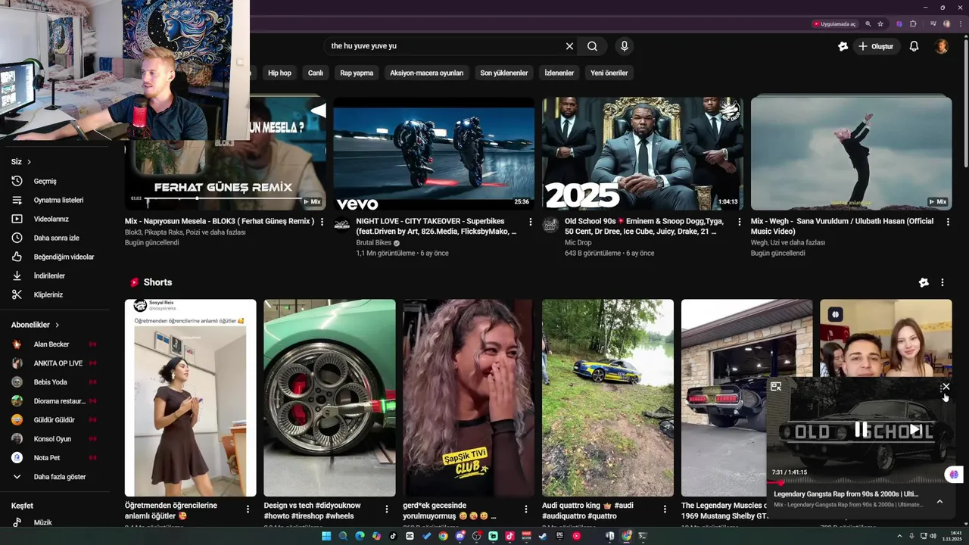Open the Chrome three-dot menu

coord(959,23)
